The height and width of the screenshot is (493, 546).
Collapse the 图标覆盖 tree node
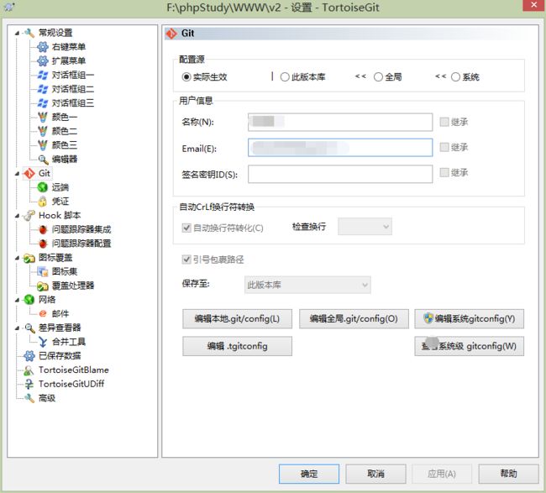click(x=17, y=258)
